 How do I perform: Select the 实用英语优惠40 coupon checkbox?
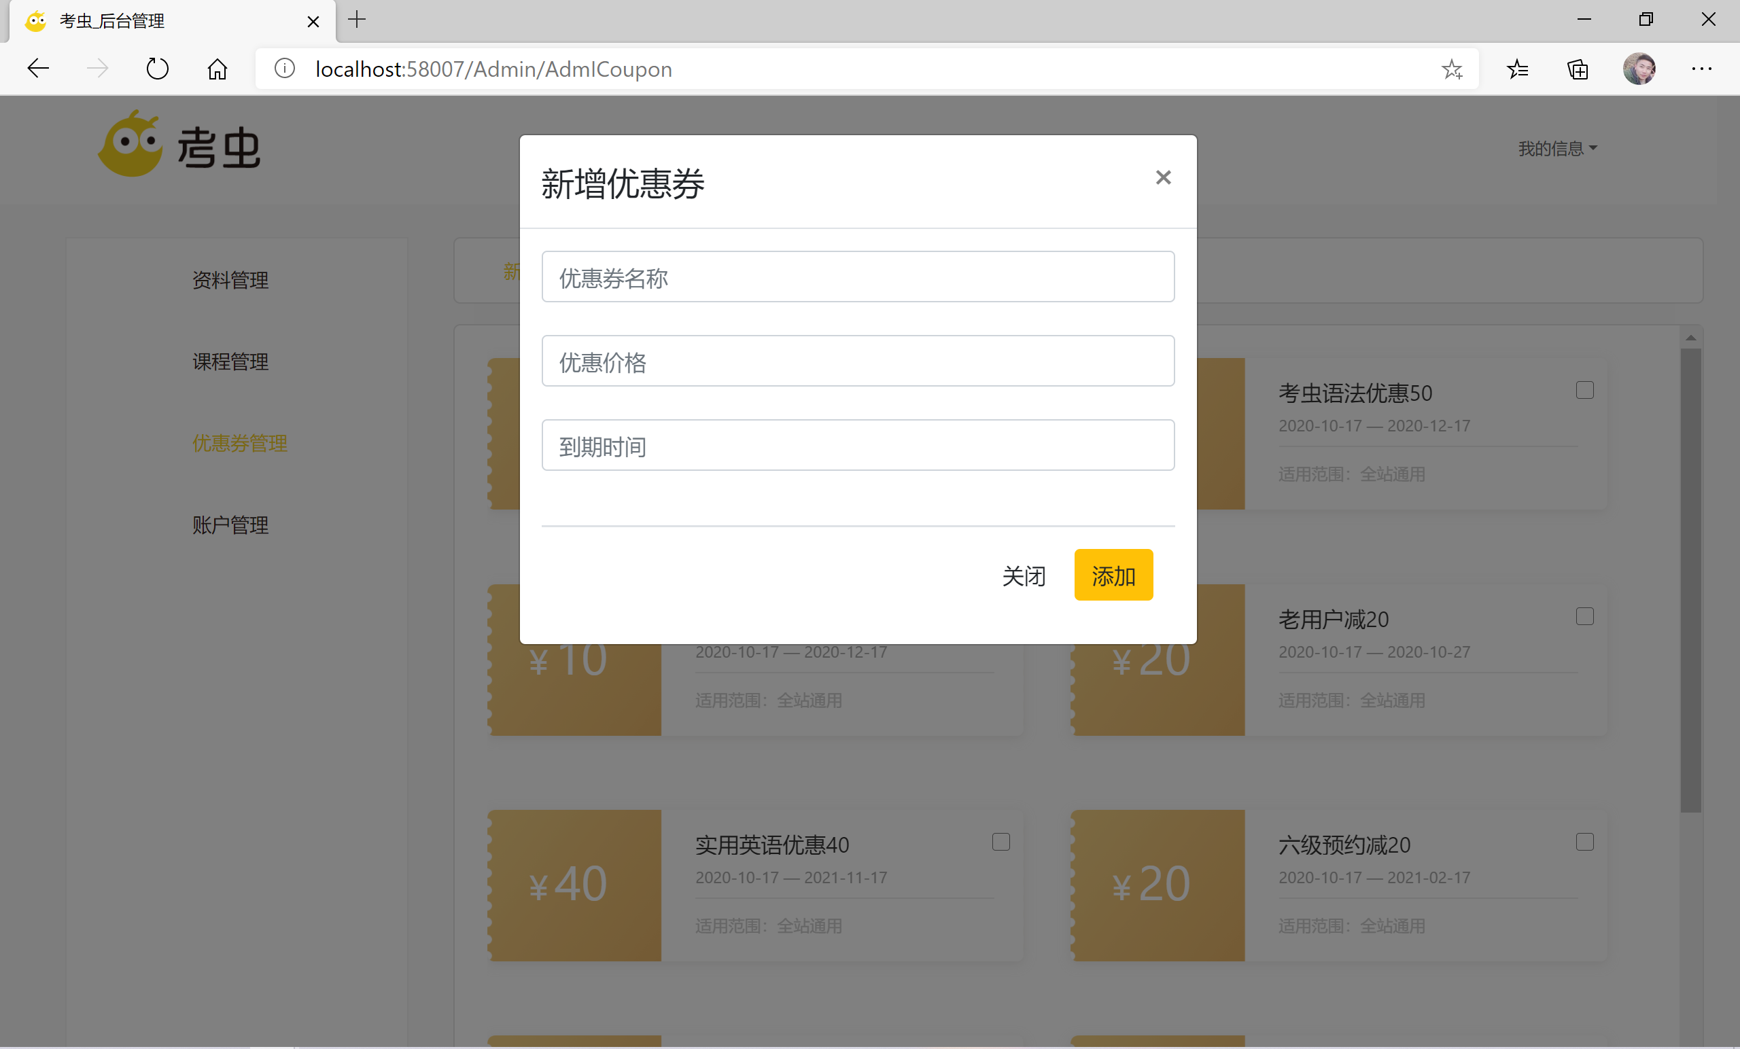1000,842
